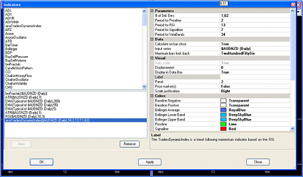Select AroonOscillator in indicator list
This screenshot has width=303, height=177.
(16, 37)
